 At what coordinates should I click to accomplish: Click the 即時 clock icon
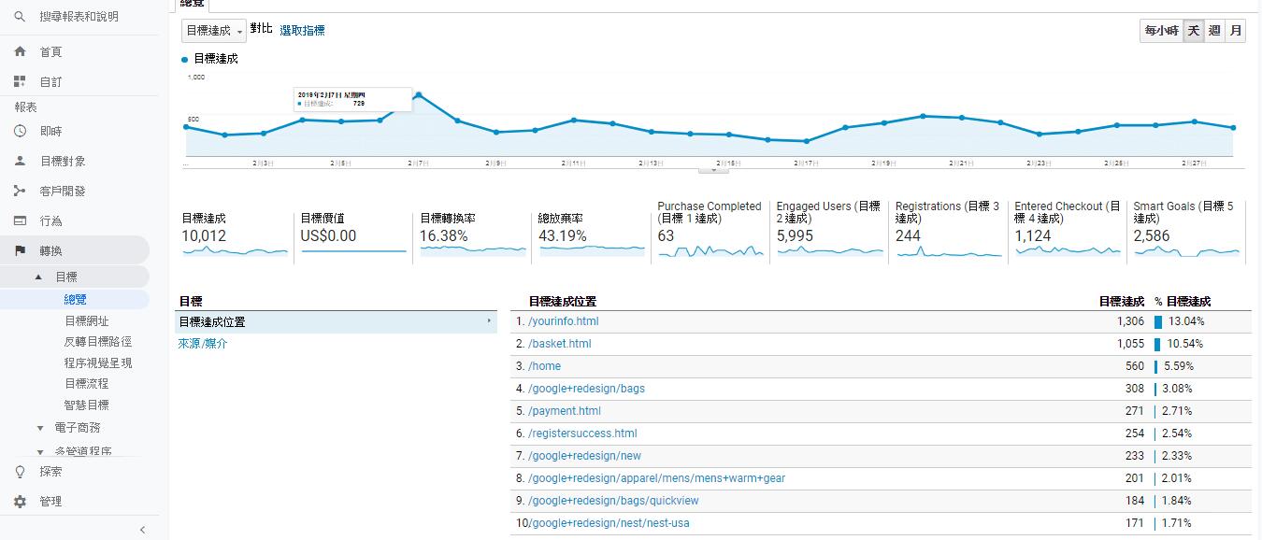click(x=20, y=132)
